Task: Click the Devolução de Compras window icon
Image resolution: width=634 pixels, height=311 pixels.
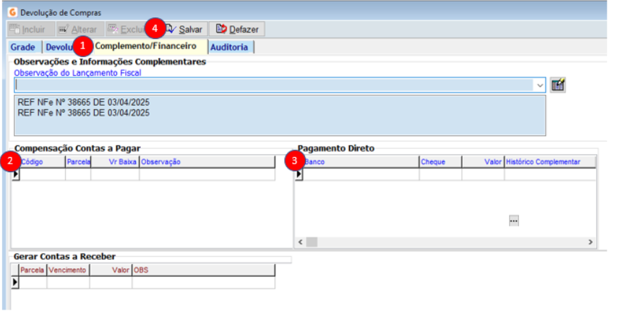Action: pos(13,12)
